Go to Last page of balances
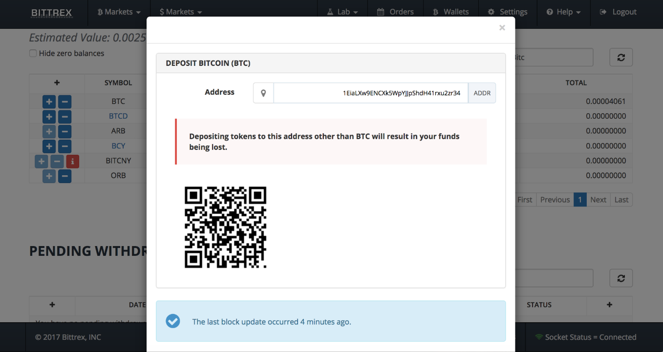This screenshot has height=352, width=663. (621, 200)
